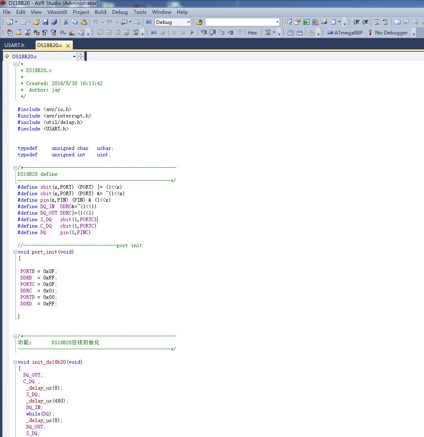Collapse the file header comment block
The height and width of the screenshot is (437, 424).
[x=15, y=64]
